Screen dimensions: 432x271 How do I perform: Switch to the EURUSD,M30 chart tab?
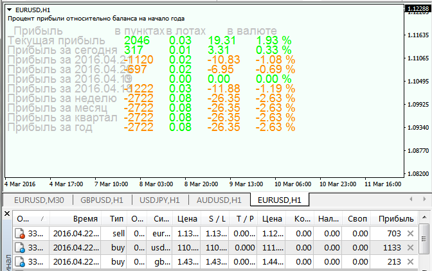click(x=39, y=200)
